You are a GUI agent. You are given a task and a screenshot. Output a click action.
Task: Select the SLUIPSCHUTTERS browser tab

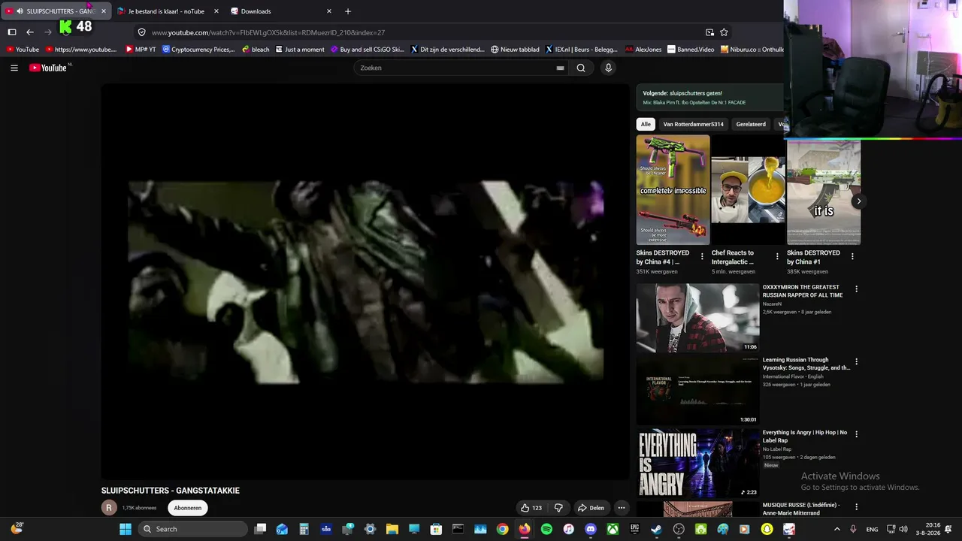pyautogui.click(x=56, y=11)
